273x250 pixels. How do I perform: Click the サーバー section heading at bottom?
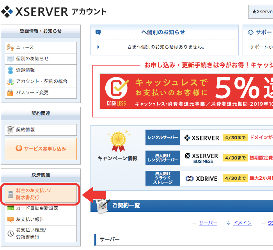110,239
